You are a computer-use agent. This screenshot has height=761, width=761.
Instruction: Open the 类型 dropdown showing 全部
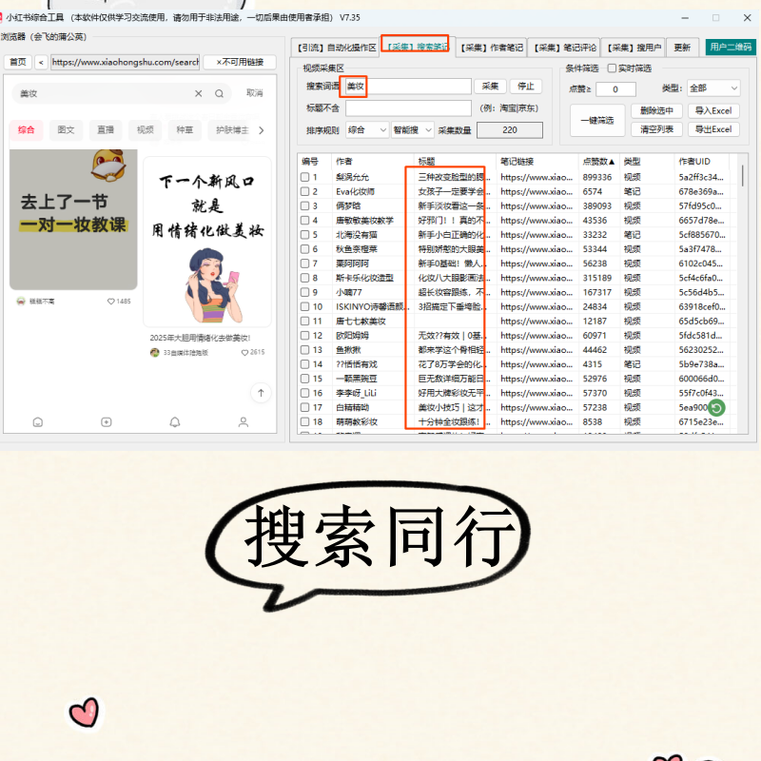coord(712,88)
